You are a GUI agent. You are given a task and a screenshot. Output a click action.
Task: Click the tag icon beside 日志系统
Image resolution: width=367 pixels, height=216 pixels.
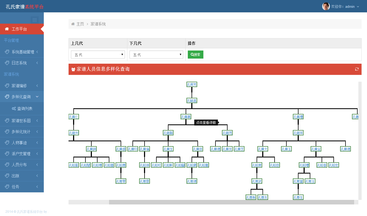click(x=7, y=63)
